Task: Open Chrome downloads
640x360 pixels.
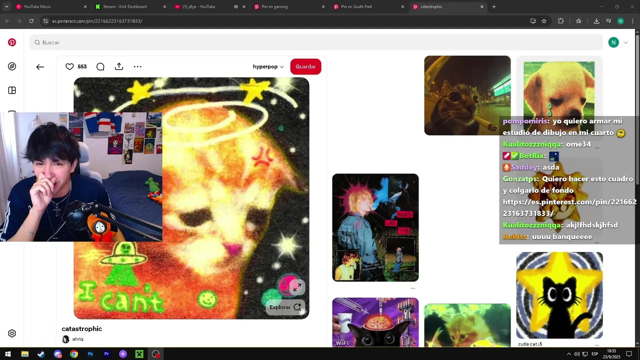Action: tap(596, 21)
